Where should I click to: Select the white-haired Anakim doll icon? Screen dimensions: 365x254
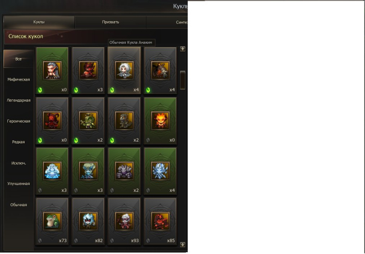point(124,70)
